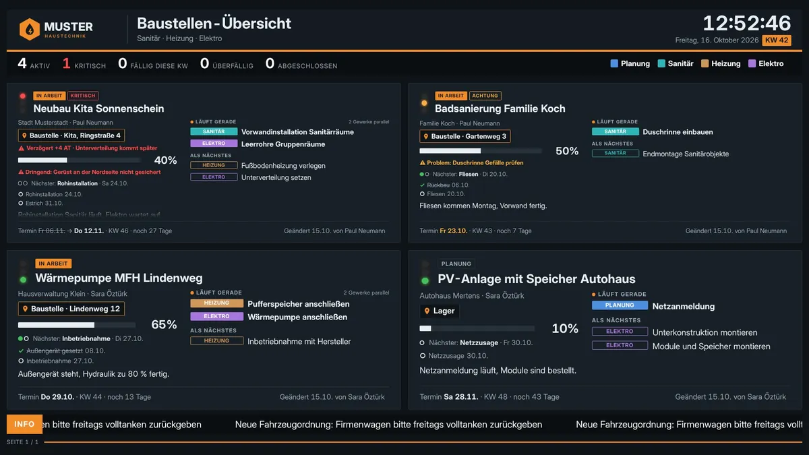Toggle the Rohinstallation 24.10. milestone circle
Screen dimensions: 809x455
pyautogui.click(x=21, y=194)
